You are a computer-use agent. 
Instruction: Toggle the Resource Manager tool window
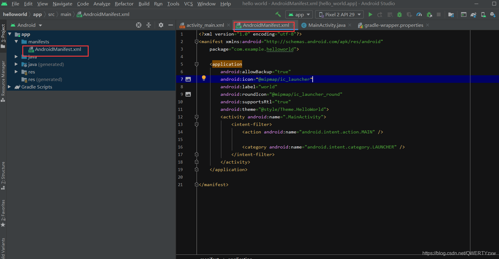tap(3, 81)
